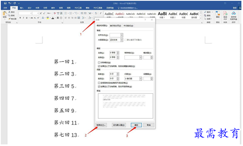
Task: Click the Clear Formatting eraser icon
Action: [55, 13]
